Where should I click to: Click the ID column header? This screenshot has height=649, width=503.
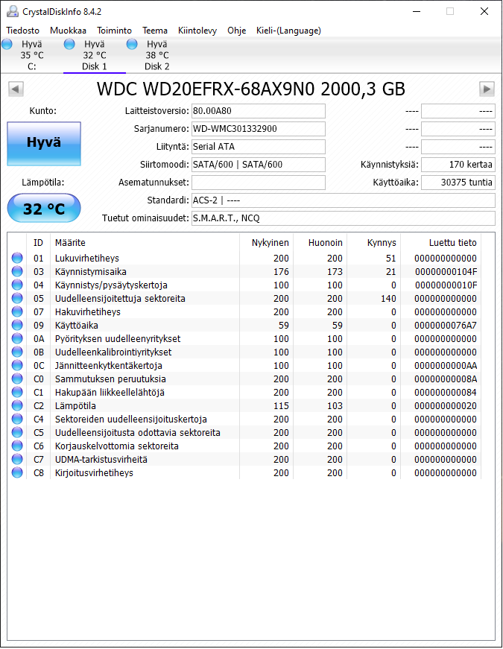[38, 243]
